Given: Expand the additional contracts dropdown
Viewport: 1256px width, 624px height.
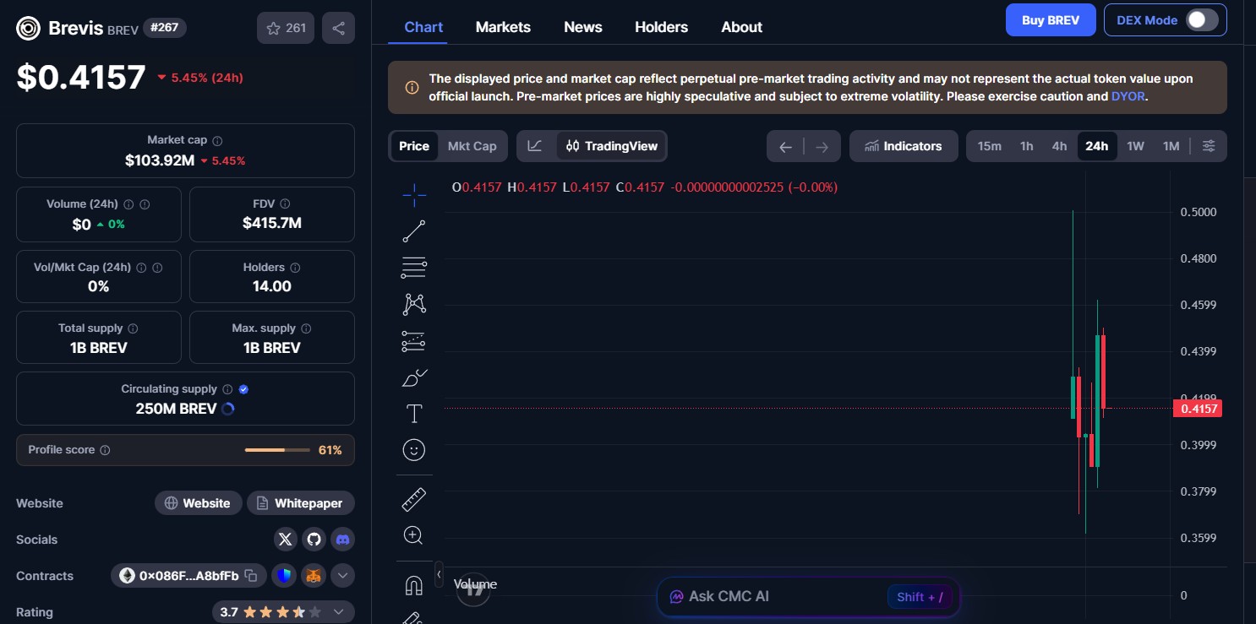Looking at the screenshot, I should (342, 575).
